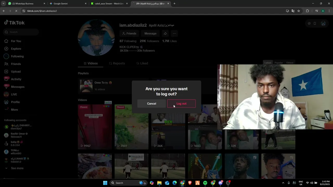Open Messages inbox in sidebar
333x187 pixels.
(x=17, y=87)
